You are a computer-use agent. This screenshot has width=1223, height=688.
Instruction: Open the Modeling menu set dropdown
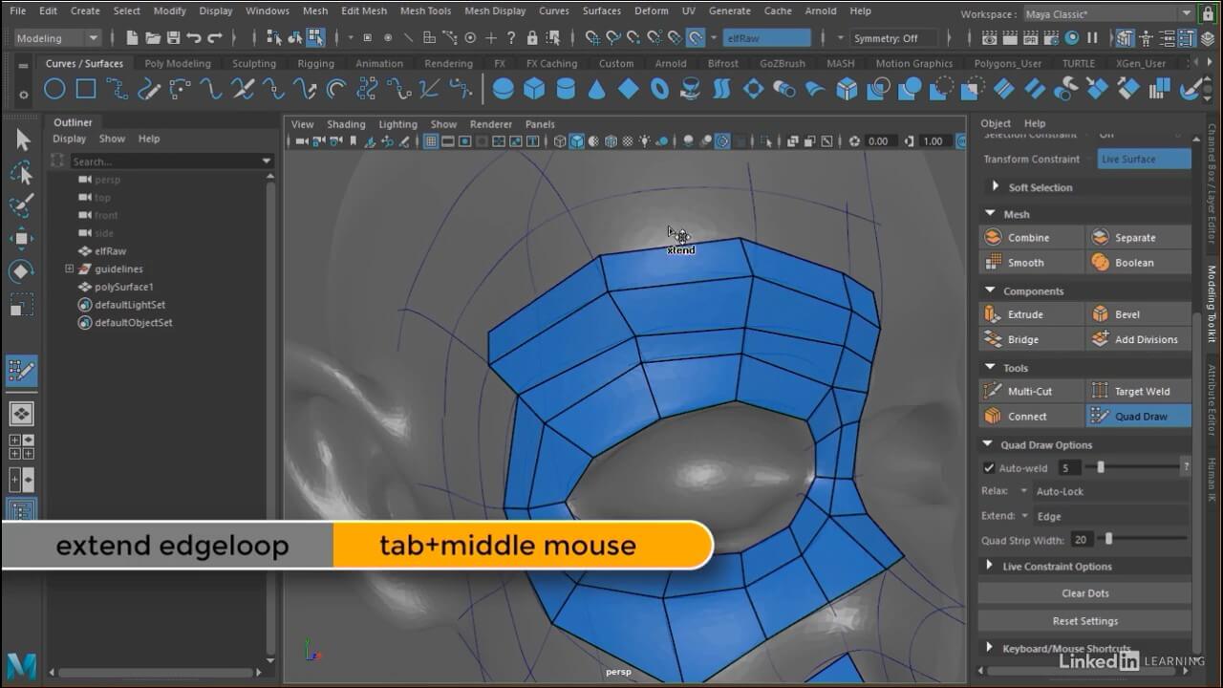[58, 38]
